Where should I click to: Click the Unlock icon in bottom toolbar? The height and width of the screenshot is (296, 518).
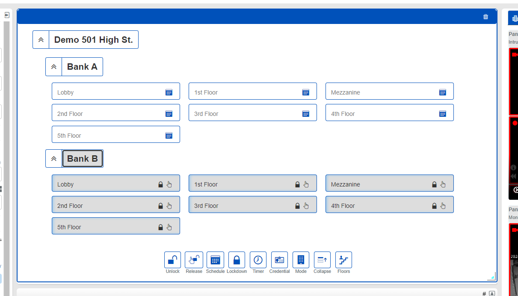click(x=172, y=260)
